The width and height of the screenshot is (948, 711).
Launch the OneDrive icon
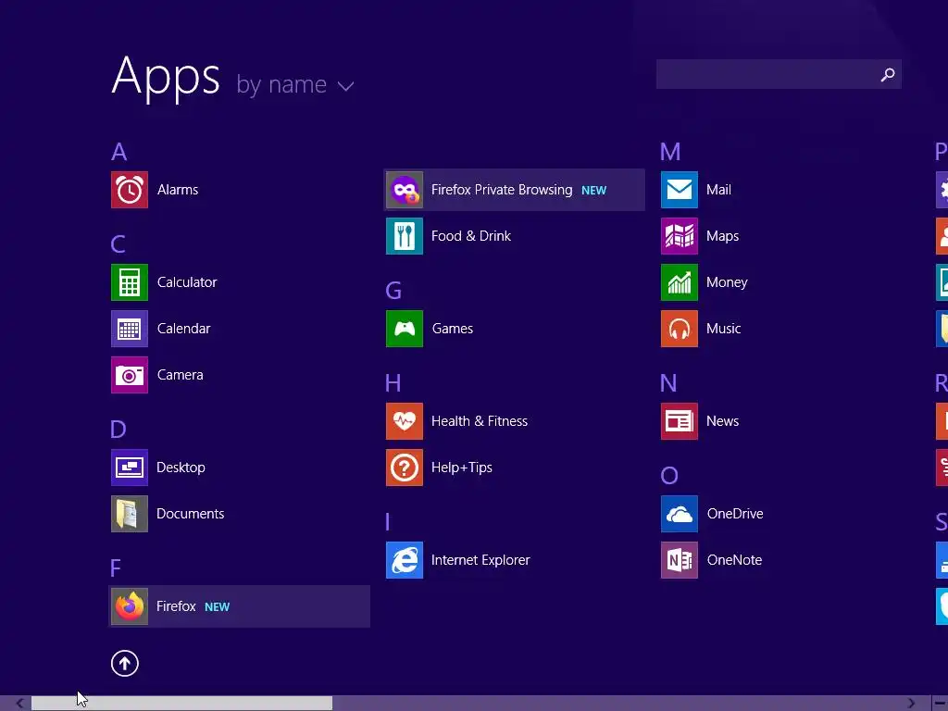click(680, 514)
